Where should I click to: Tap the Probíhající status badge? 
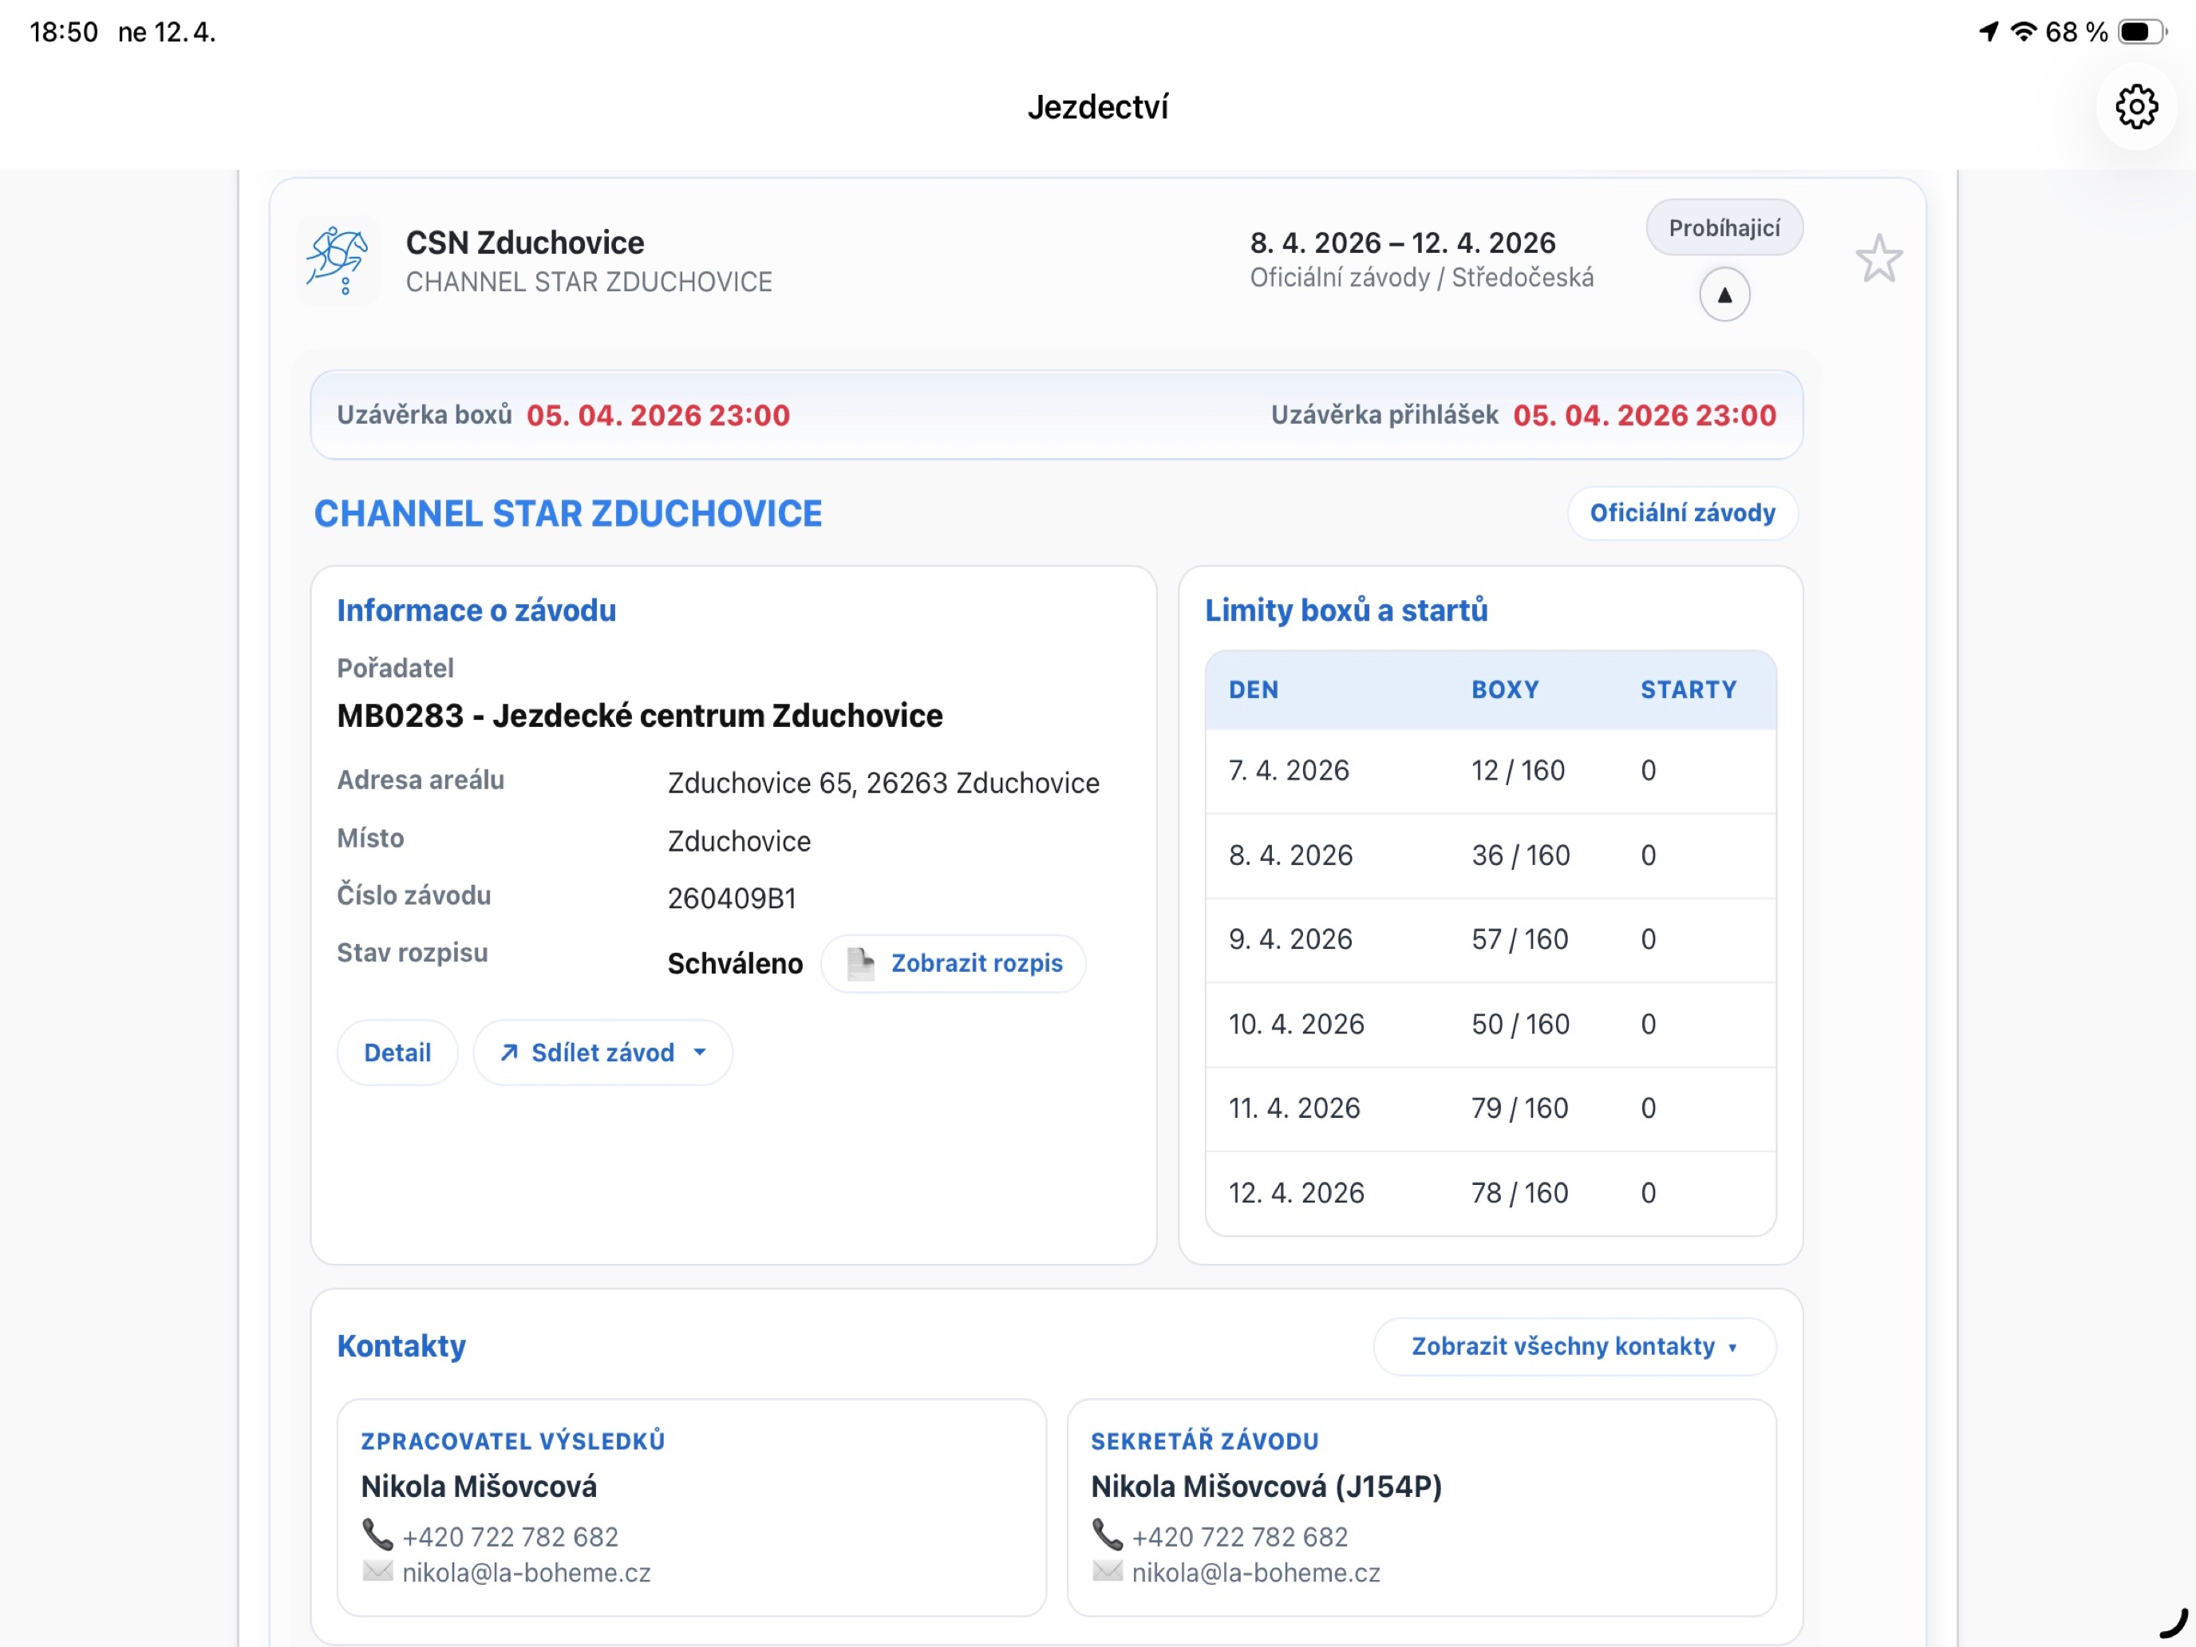pyautogui.click(x=1724, y=227)
